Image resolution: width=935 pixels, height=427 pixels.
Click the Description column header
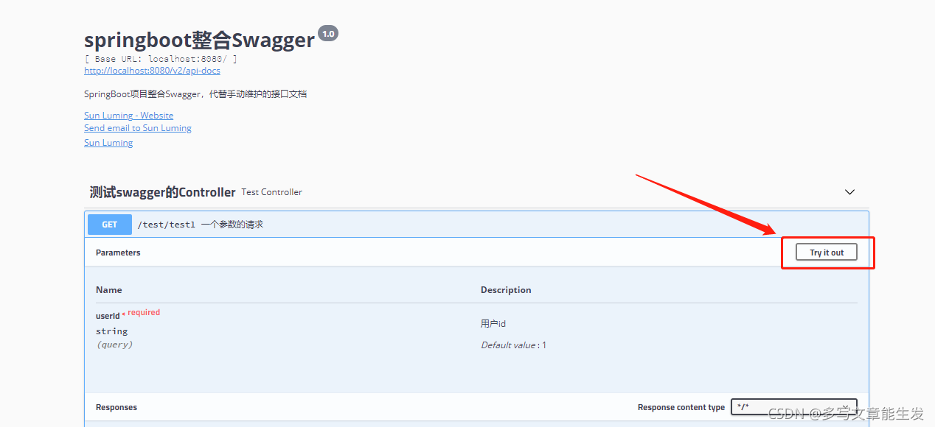point(506,290)
